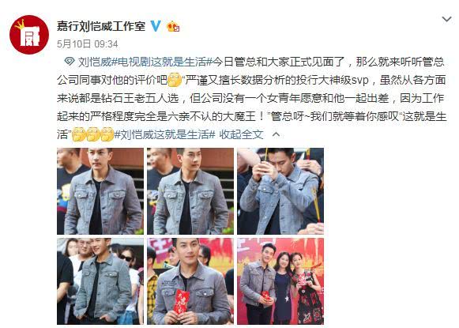
Task: Open the photo of man in crowd
Action: pos(100,281)
